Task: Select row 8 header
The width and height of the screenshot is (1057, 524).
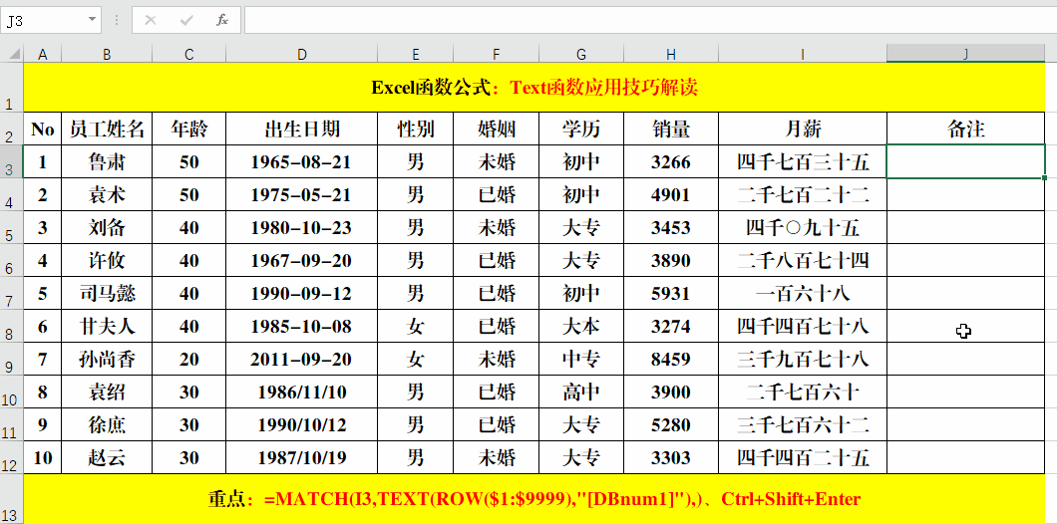Action: point(11,327)
